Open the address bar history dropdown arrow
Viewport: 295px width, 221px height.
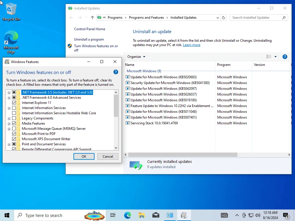click(x=218, y=18)
